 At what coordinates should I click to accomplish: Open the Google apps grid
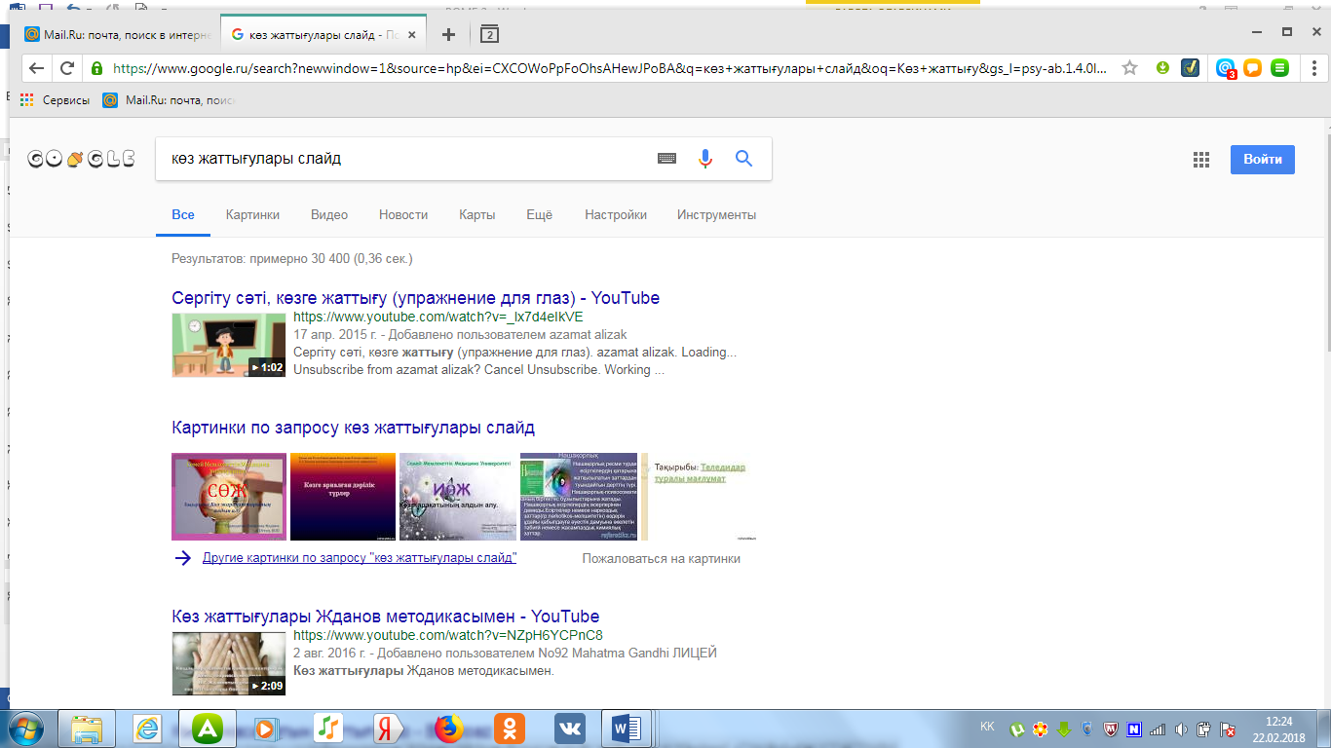point(1200,160)
